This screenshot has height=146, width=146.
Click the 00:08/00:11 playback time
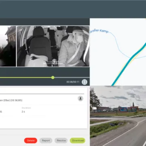pyautogui.click(x=73, y=82)
